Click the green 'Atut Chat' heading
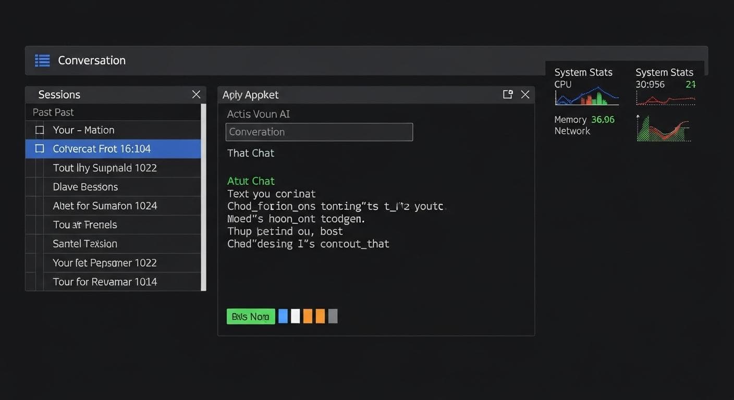 pyautogui.click(x=251, y=181)
